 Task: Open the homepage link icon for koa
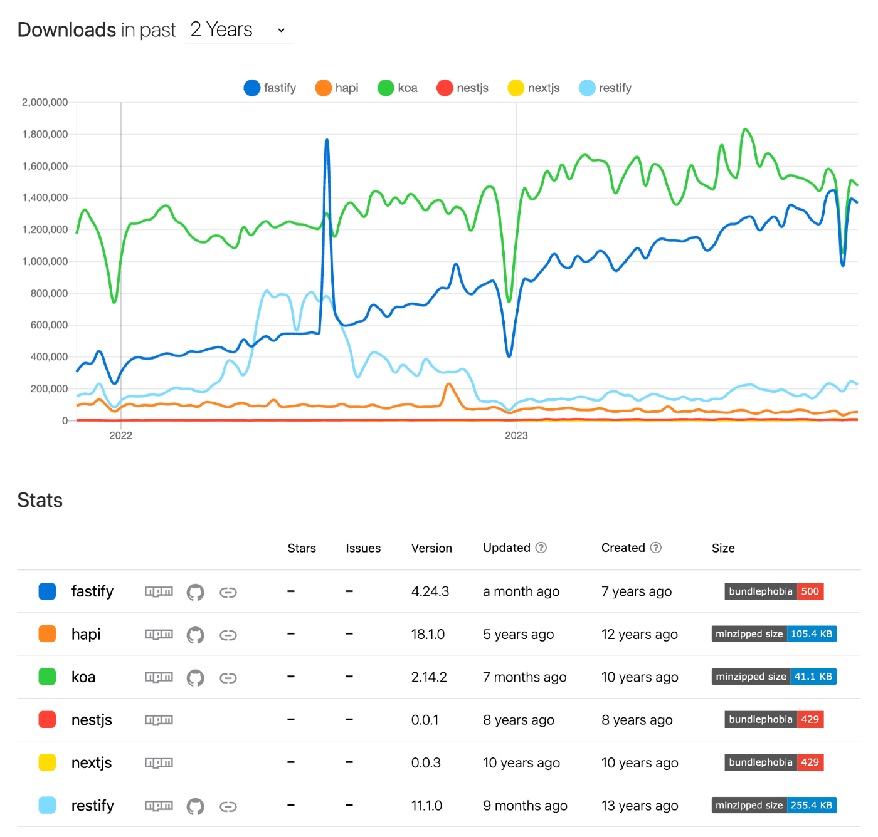[228, 678]
